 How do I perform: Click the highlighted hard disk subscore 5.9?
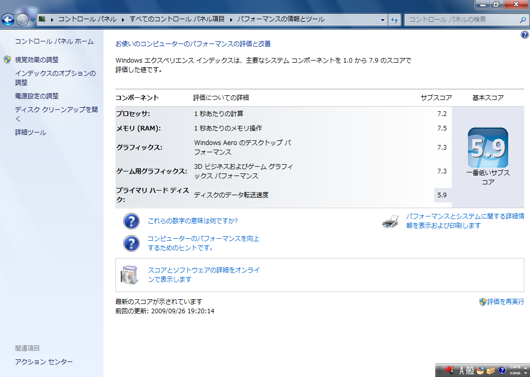pyautogui.click(x=443, y=195)
